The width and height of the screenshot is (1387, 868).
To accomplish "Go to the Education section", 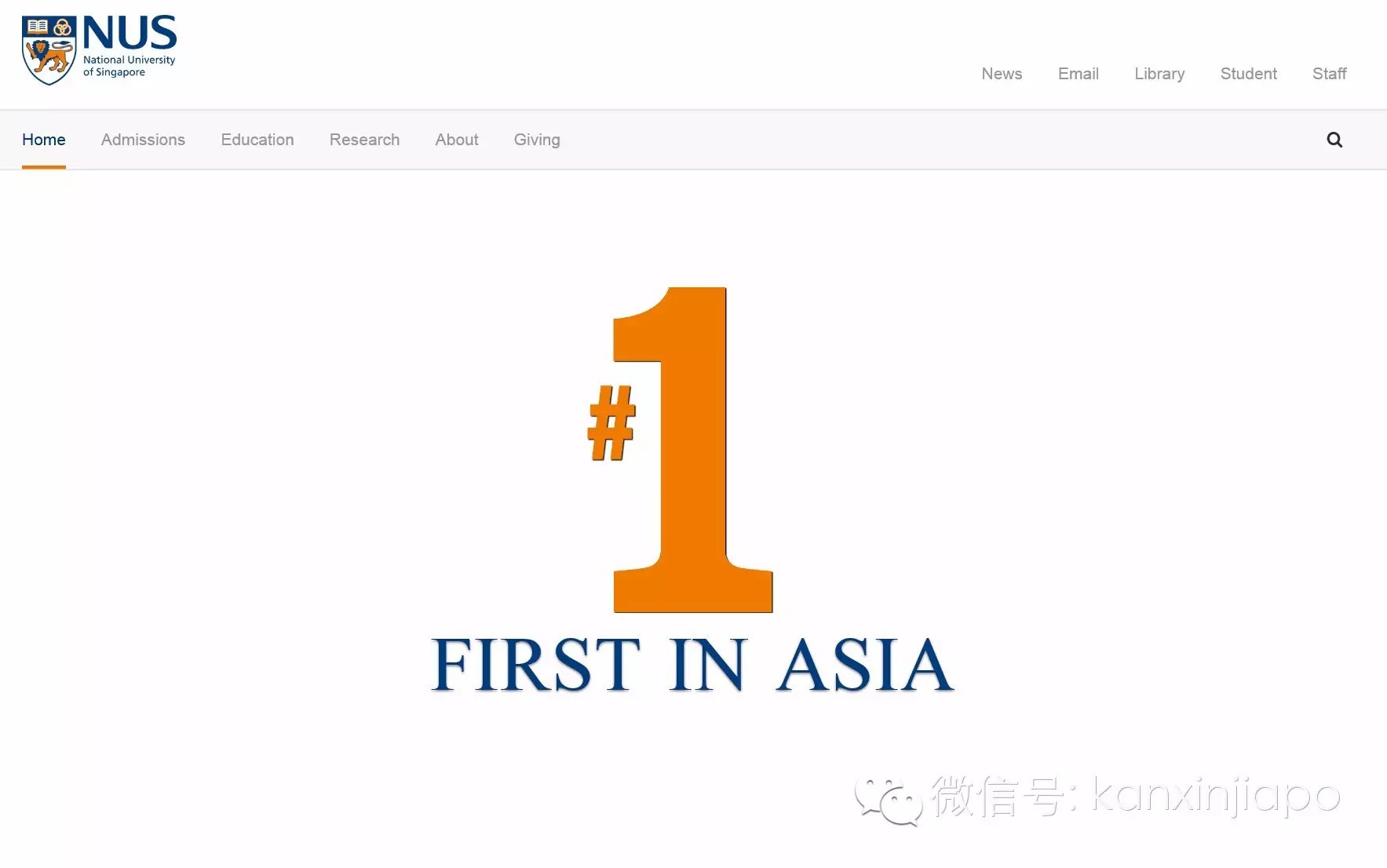I will coord(257,140).
